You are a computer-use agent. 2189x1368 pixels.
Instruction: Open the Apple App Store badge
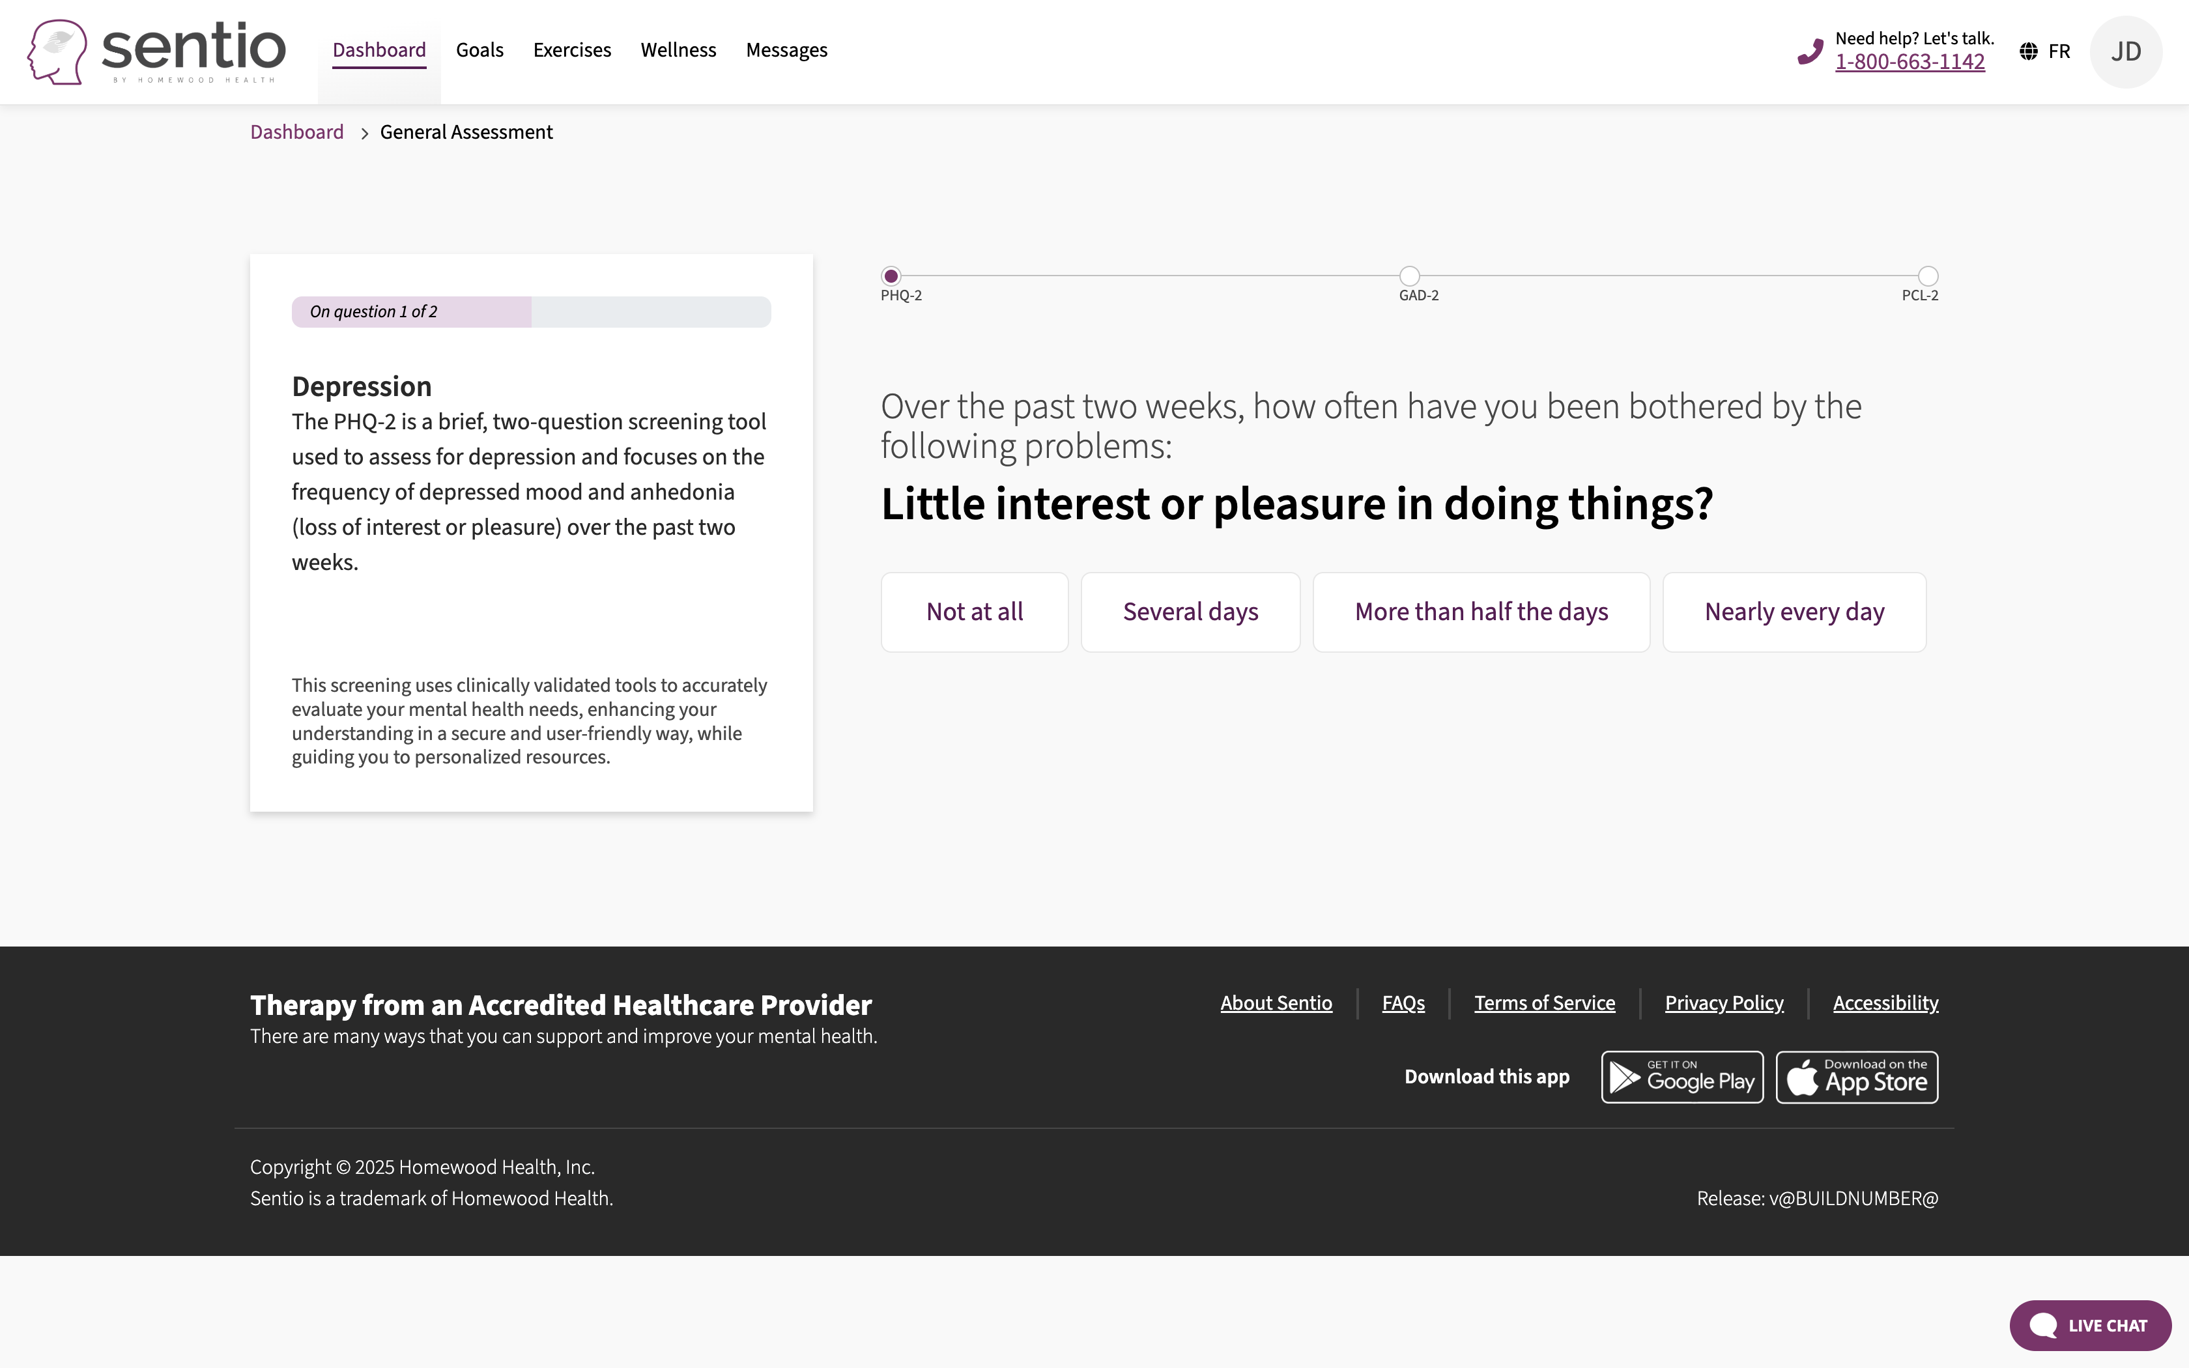click(x=1857, y=1077)
